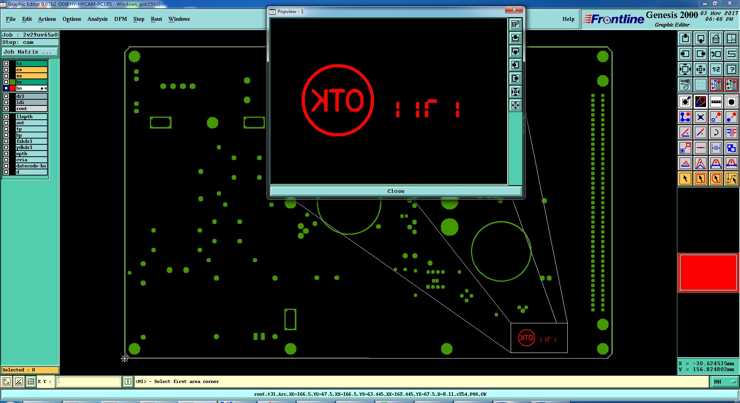Select the 11npth layer name

[31, 117]
